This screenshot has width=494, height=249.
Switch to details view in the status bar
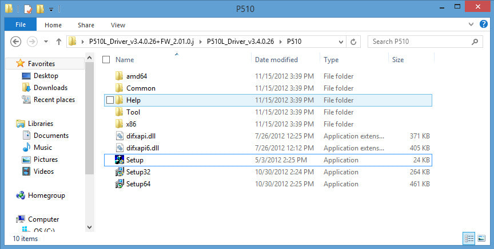click(469, 238)
